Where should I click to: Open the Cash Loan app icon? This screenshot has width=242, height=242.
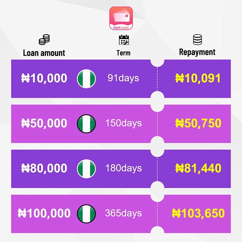tap(121, 18)
